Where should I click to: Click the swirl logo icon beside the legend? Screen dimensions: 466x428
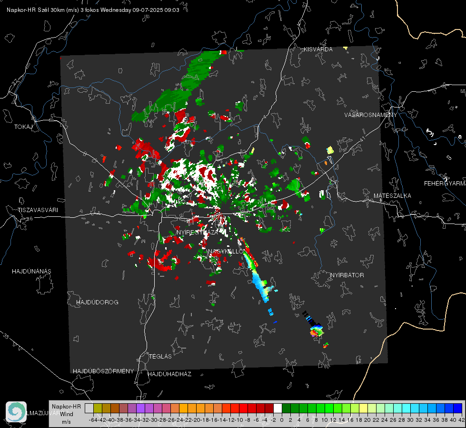[x=16, y=412]
